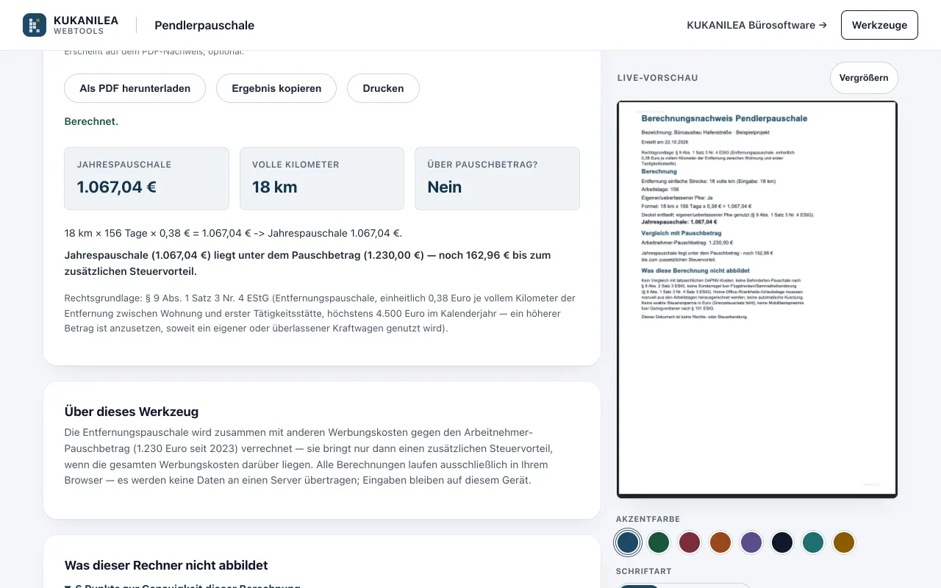Image resolution: width=941 pixels, height=588 pixels.
Task: Select the orange-brown accent color
Action: coord(720,542)
